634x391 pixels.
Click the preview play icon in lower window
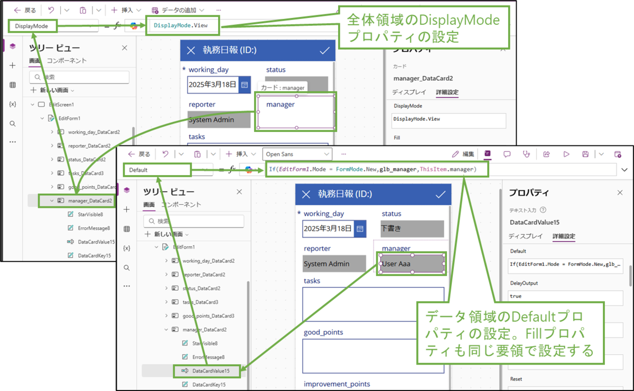(566, 154)
